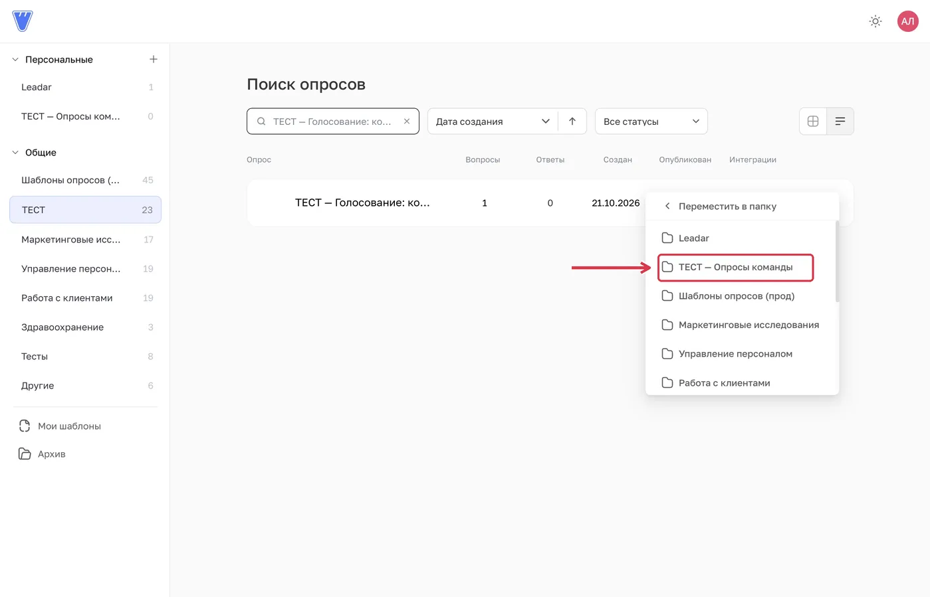The width and height of the screenshot is (930, 597).
Task: Move survey to Маркетинговые исследования
Action: point(741,325)
